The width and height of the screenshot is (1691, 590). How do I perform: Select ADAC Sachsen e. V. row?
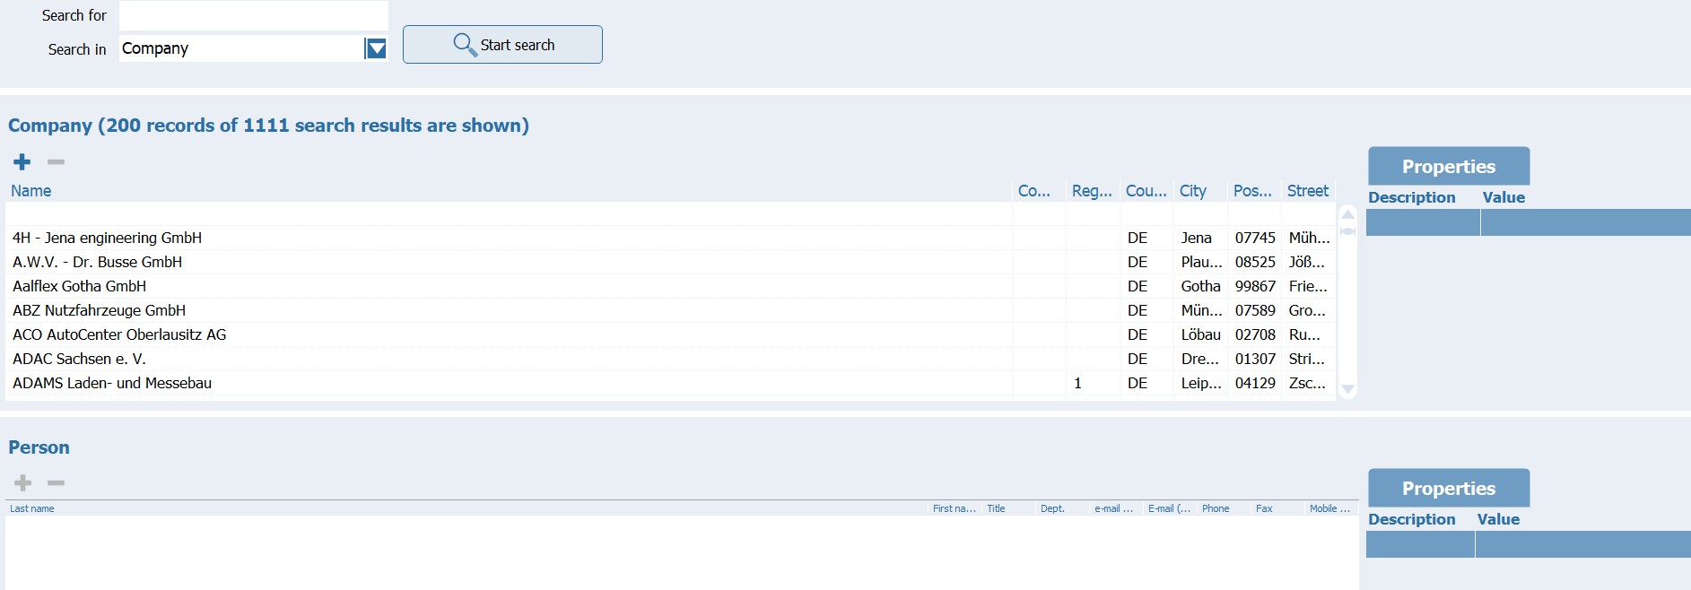tap(671, 359)
